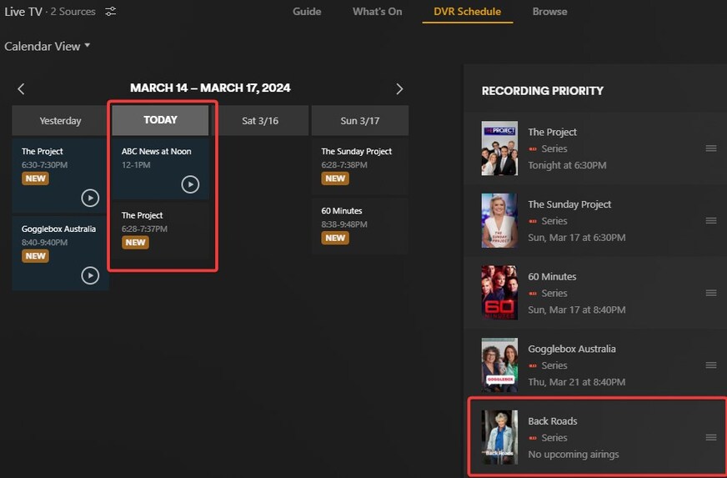Click the reorder handle for Back Roads
The image size is (727, 478).
(x=711, y=438)
